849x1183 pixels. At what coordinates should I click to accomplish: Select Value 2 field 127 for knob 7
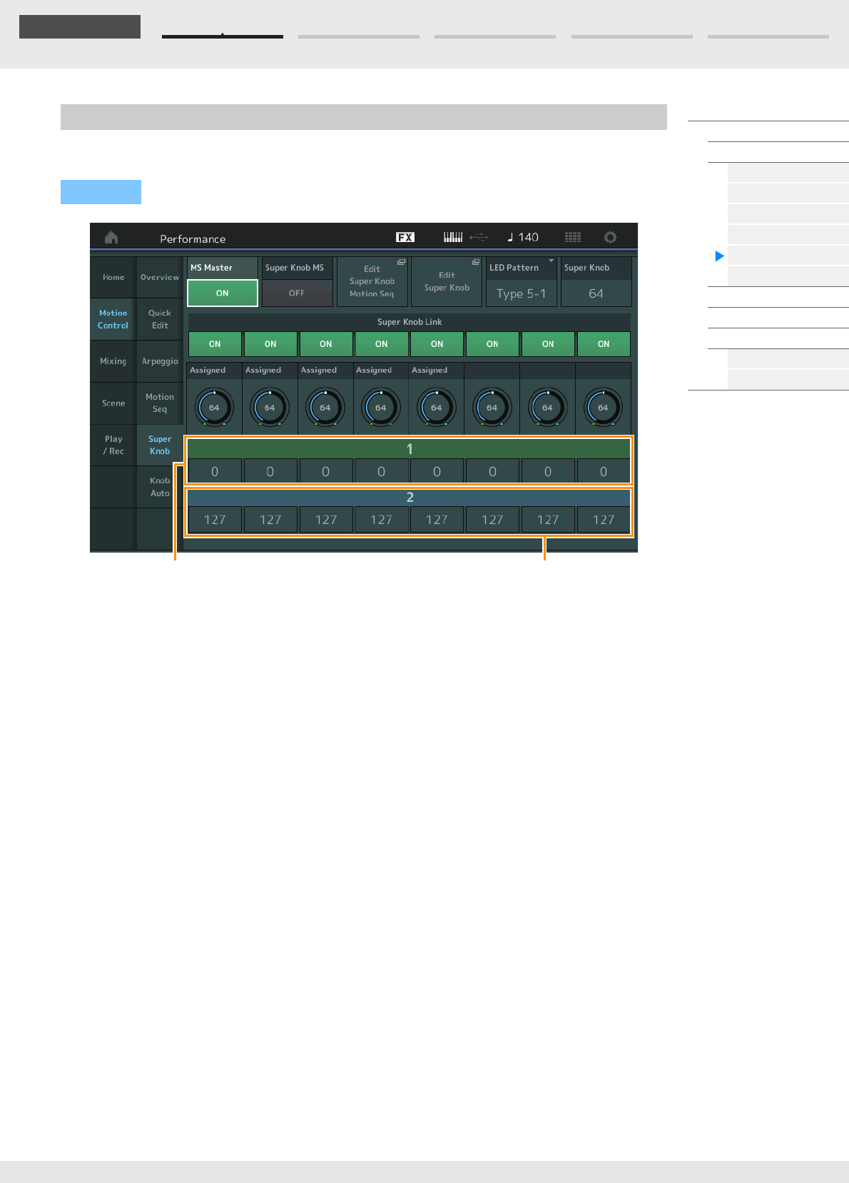point(548,520)
